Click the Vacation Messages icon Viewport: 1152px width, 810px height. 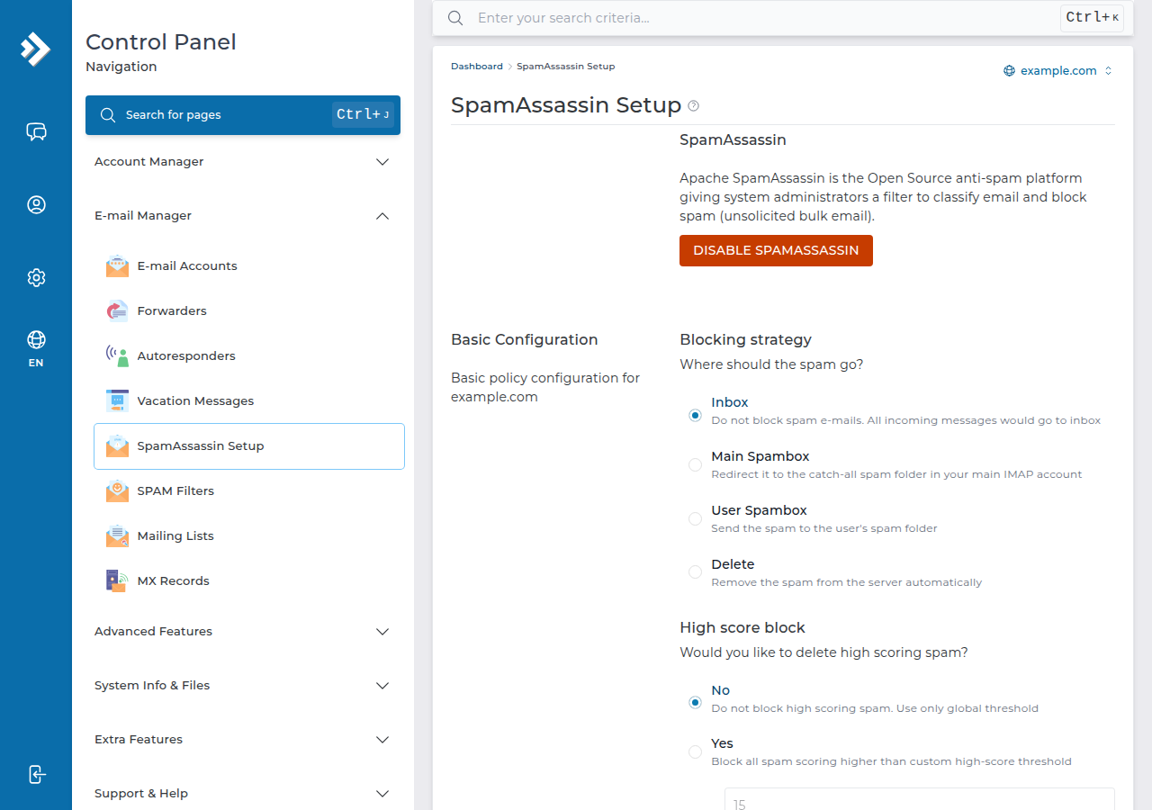(x=117, y=400)
